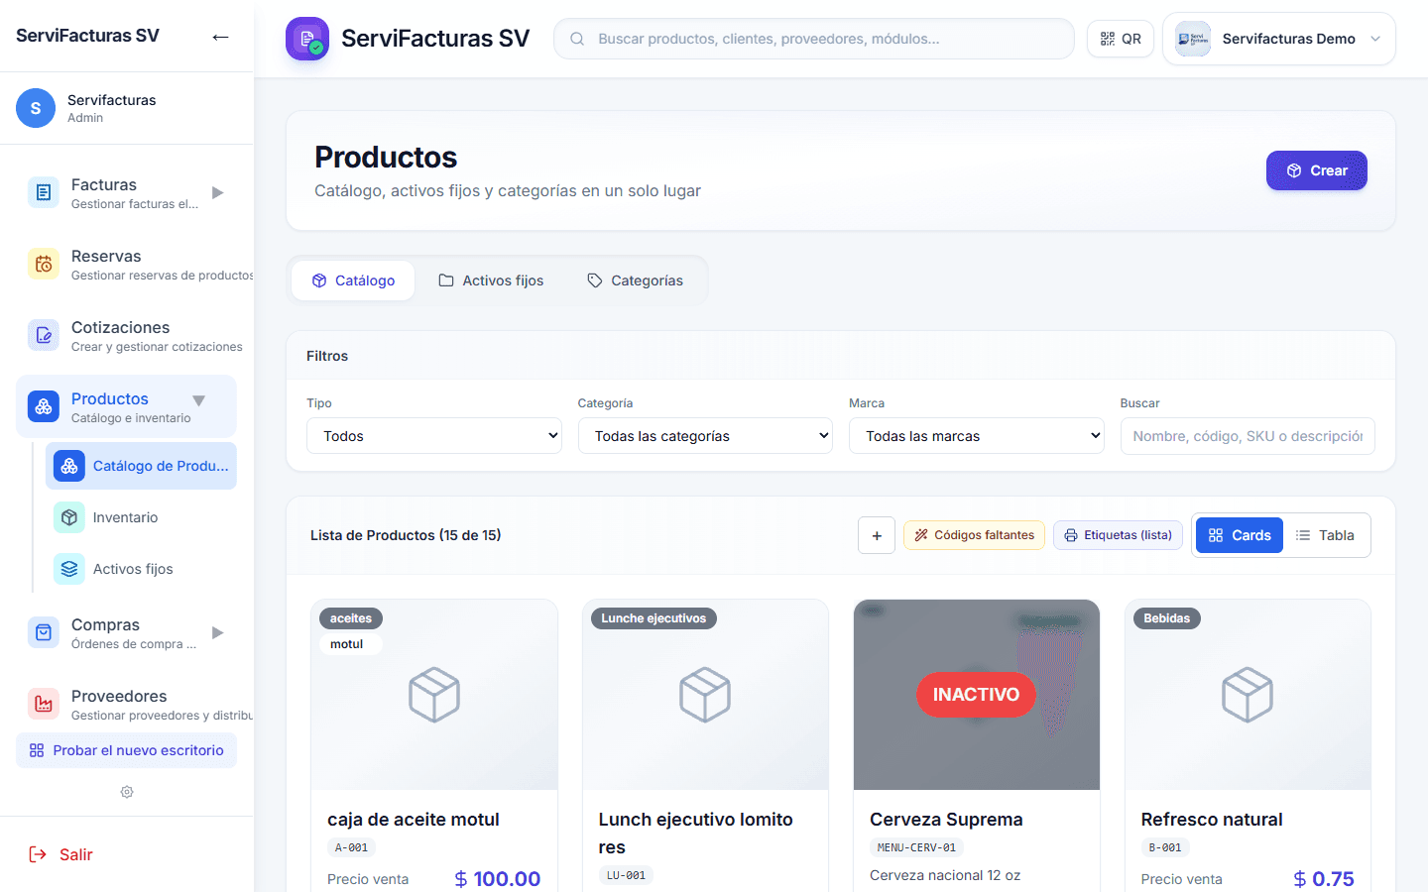Click the search magnifier icon in top bar
The height and width of the screenshot is (892, 1428).
point(577,39)
